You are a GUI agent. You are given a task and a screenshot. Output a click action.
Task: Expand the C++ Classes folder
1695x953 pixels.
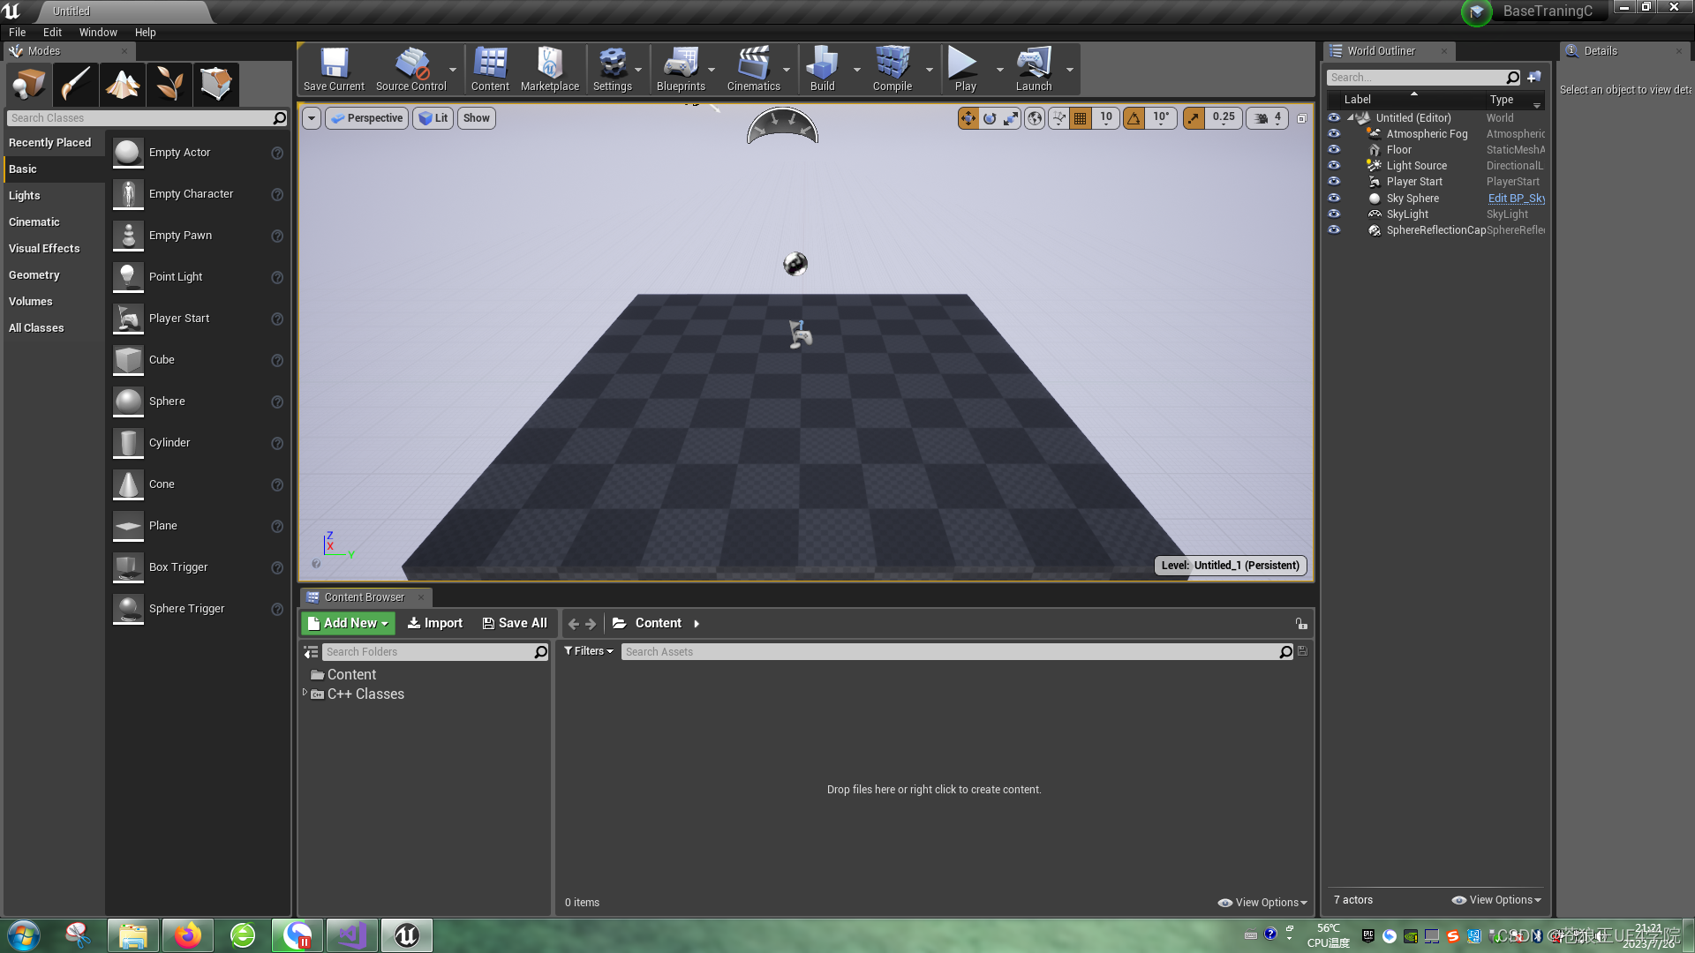point(306,694)
